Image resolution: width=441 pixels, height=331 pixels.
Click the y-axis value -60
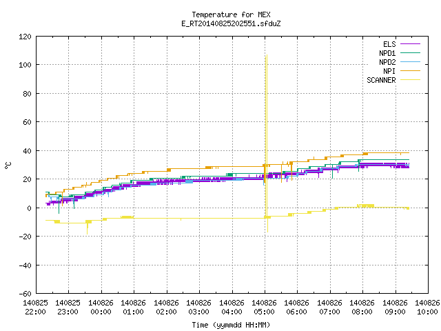click(25, 294)
